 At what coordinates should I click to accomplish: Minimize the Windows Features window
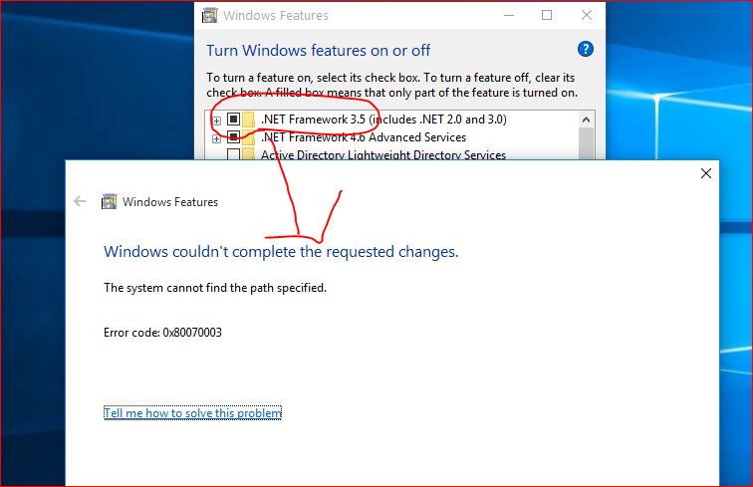tap(509, 15)
